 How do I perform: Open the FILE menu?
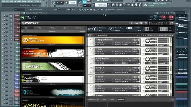(3, 1)
